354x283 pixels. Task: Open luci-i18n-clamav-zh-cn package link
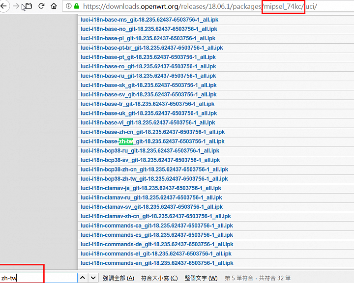click(156, 216)
